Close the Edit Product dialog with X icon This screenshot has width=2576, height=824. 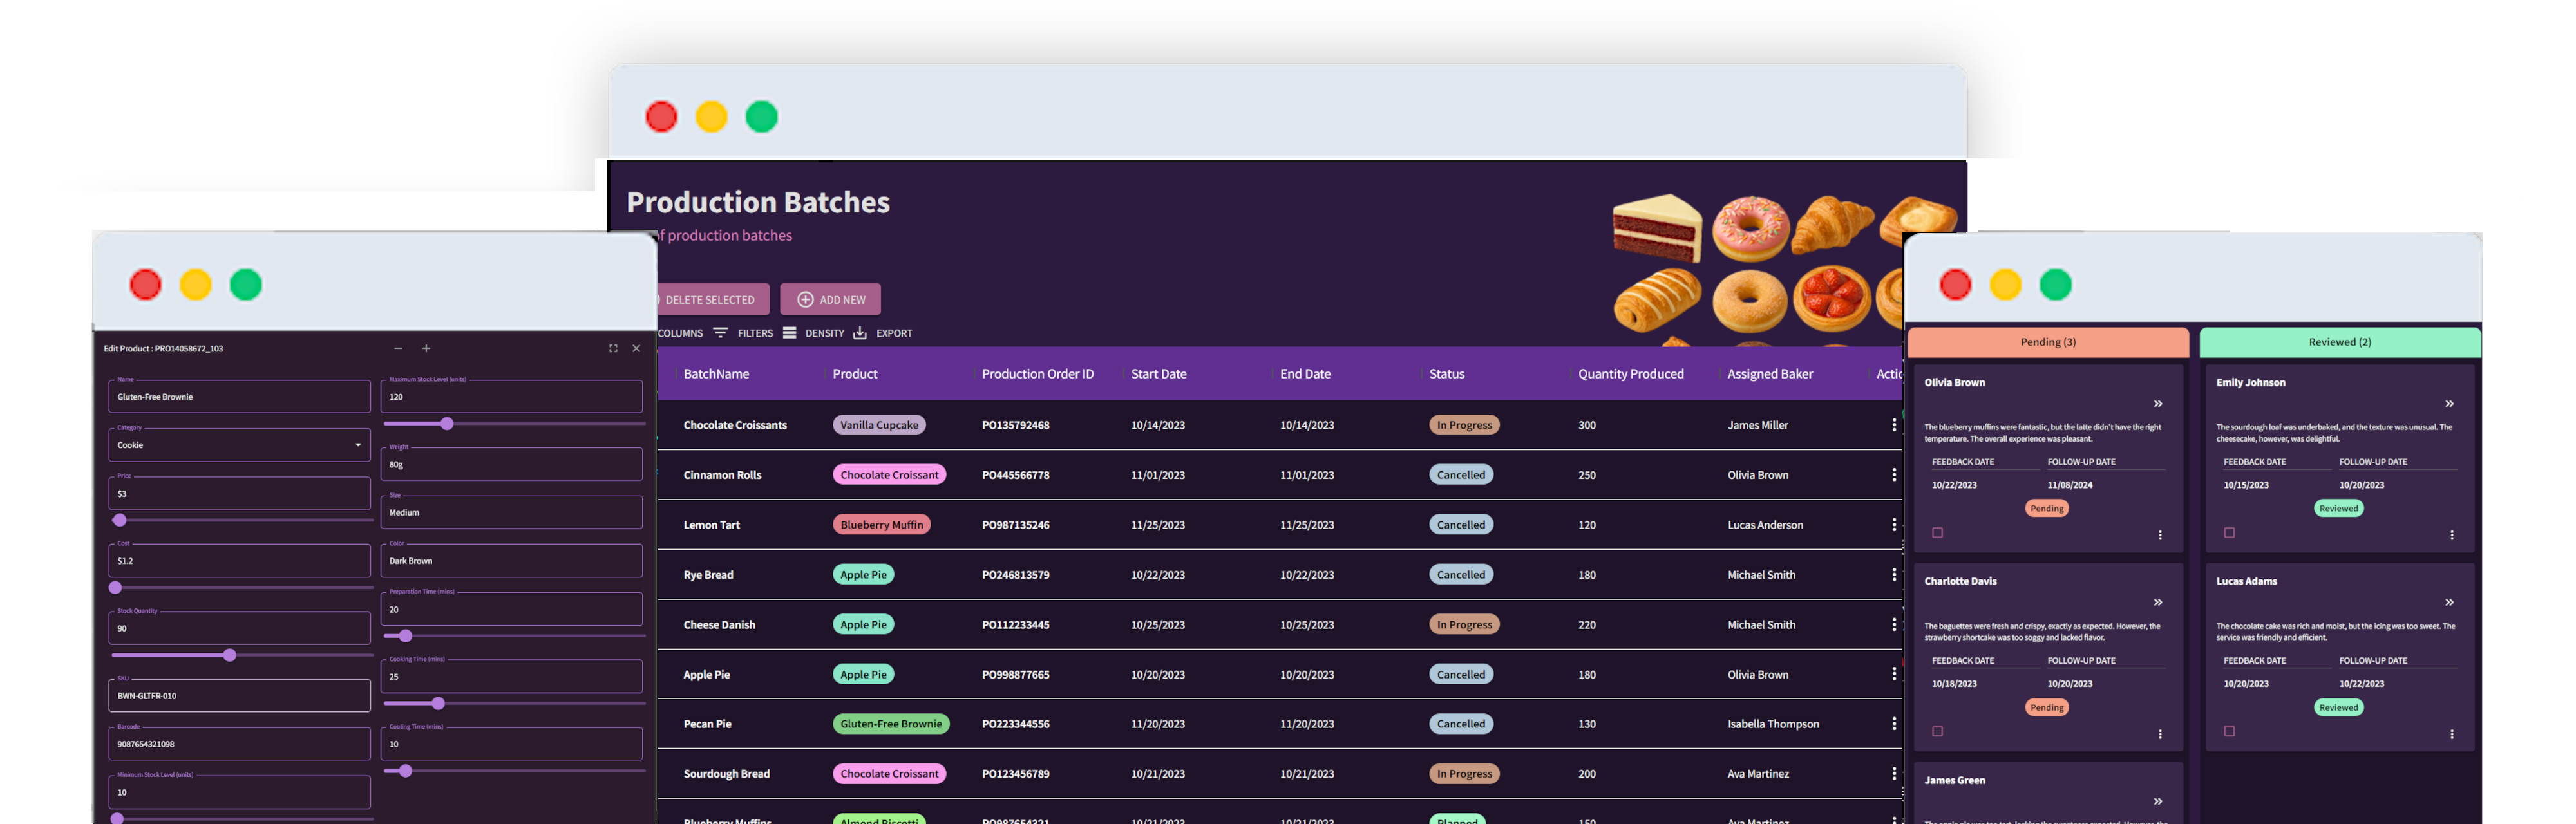tap(636, 349)
